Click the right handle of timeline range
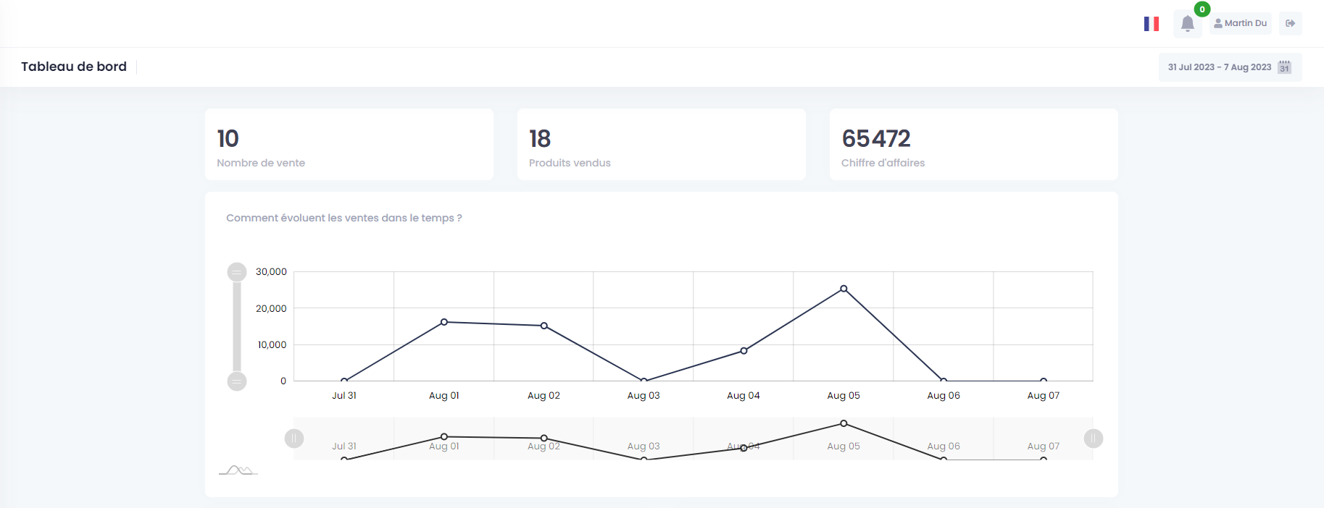 coord(1093,439)
